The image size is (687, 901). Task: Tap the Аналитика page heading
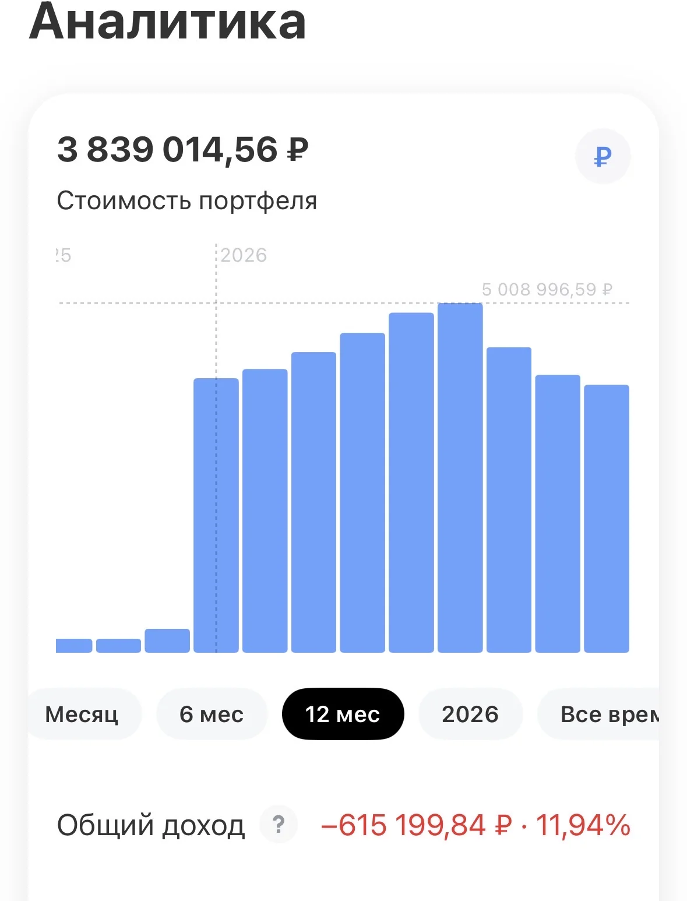(x=168, y=22)
